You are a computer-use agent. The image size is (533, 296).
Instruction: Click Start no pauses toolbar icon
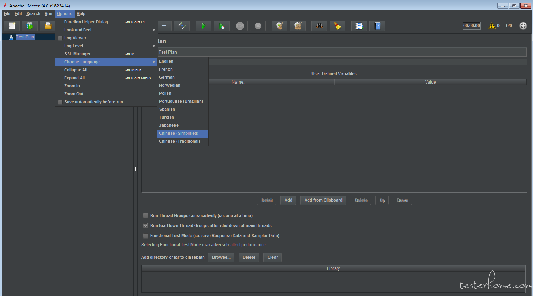point(222,26)
